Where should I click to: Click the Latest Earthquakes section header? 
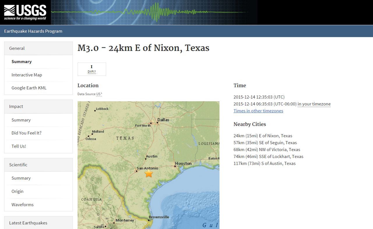click(x=28, y=223)
